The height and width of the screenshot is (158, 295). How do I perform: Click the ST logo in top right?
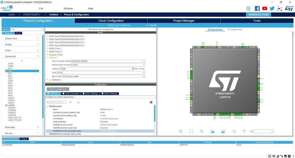coord(289,9)
